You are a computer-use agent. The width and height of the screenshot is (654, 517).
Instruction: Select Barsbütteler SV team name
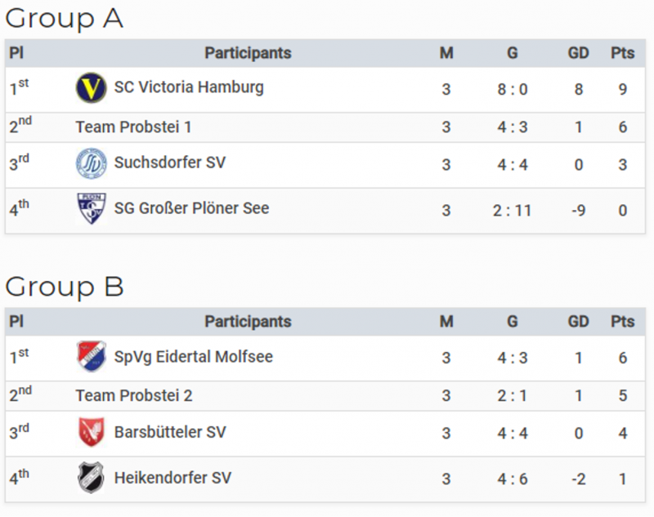click(170, 432)
